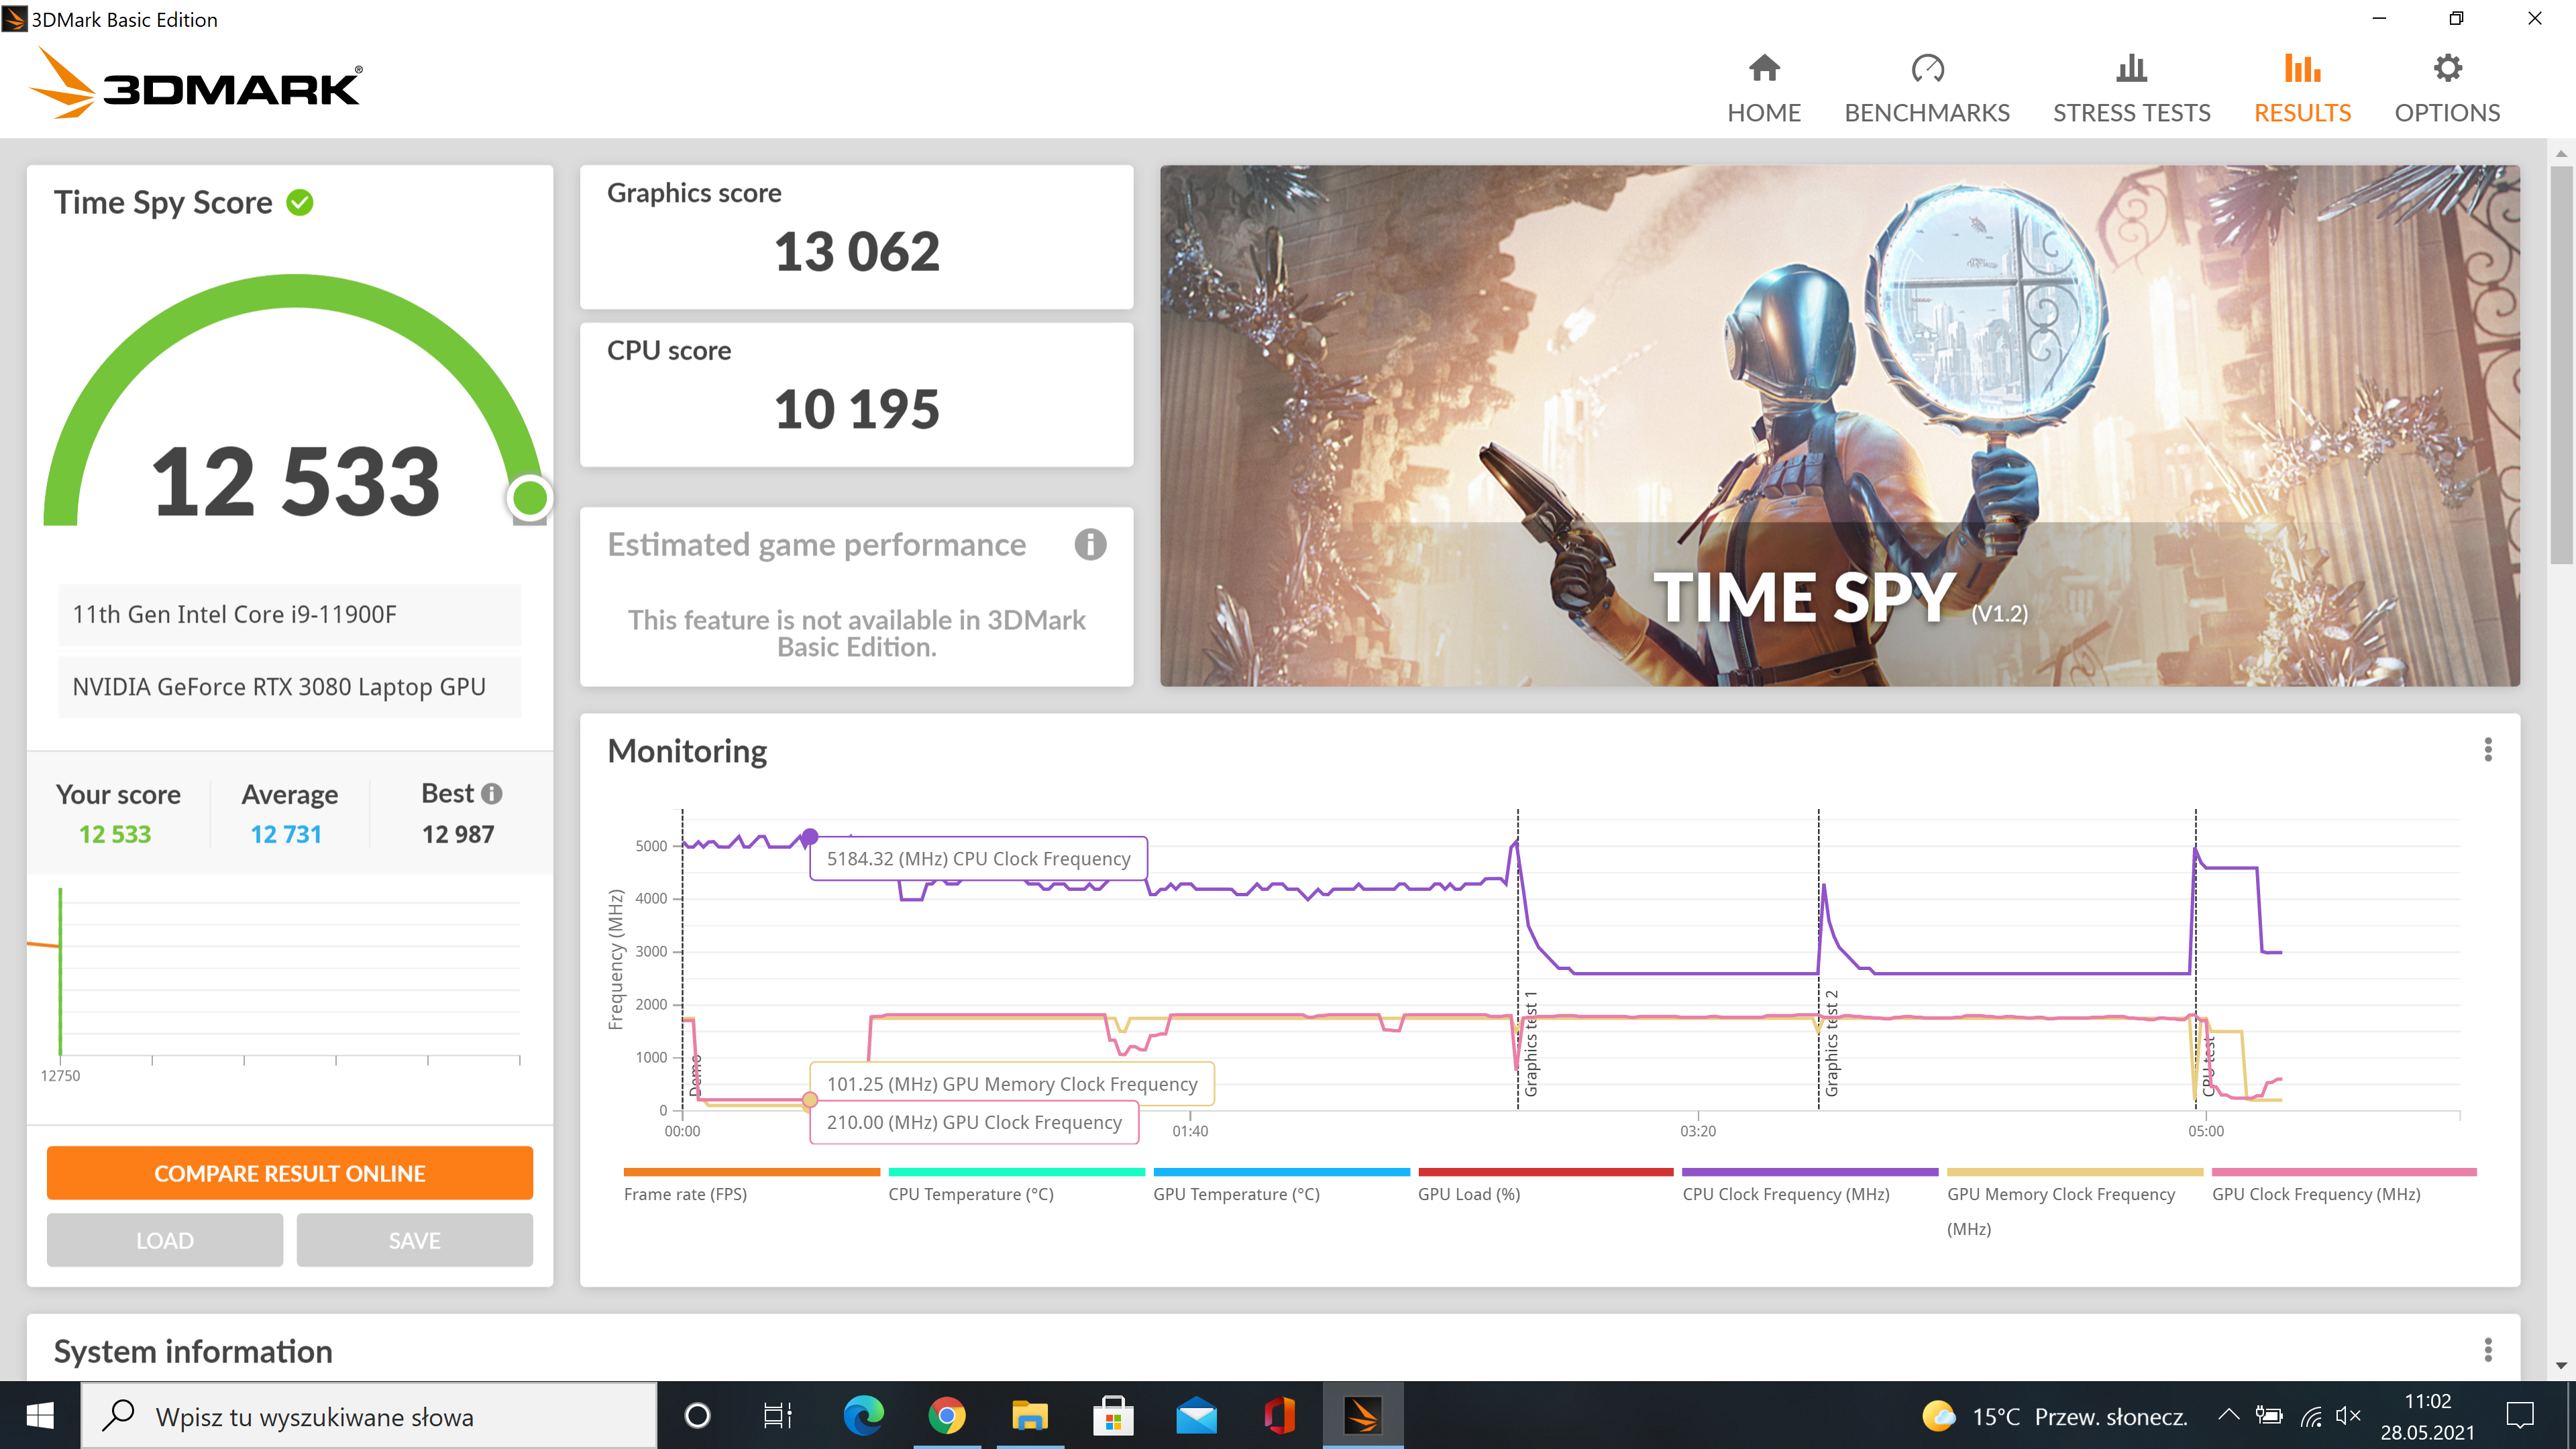This screenshot has width=2576, height=1449.
Task: Click the CPU test marker line
Action: (2196, 960)
